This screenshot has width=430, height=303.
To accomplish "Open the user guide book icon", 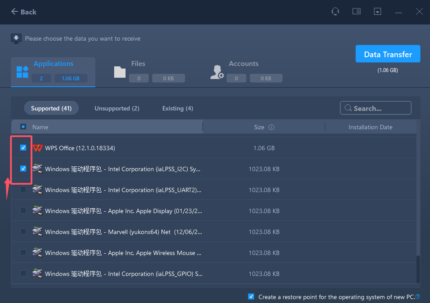I will point(357,12).
